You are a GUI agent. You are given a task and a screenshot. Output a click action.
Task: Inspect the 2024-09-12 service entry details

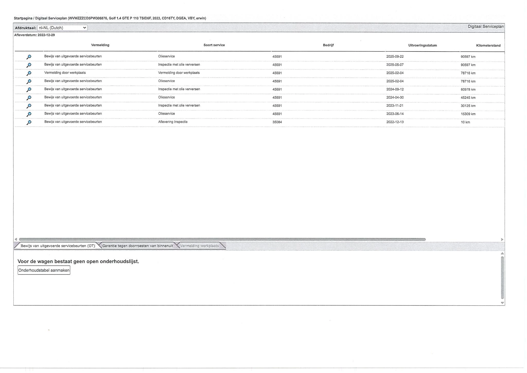tap(29, 90)
